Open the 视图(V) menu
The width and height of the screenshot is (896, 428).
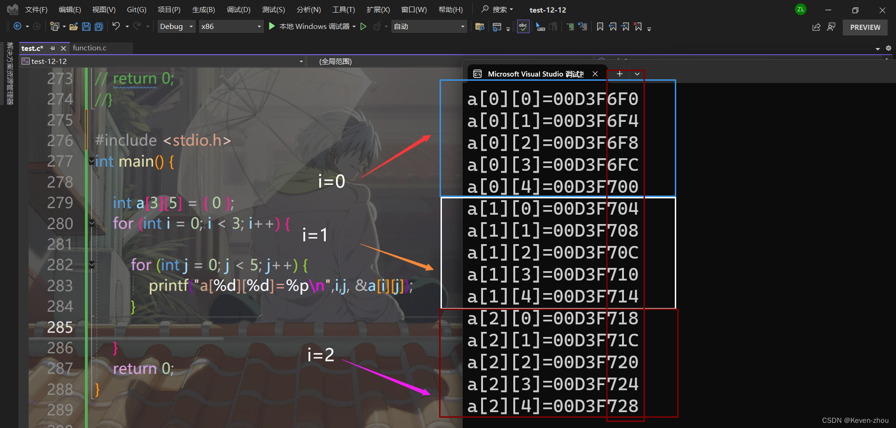pyautogui.click(x=104, y=9)
